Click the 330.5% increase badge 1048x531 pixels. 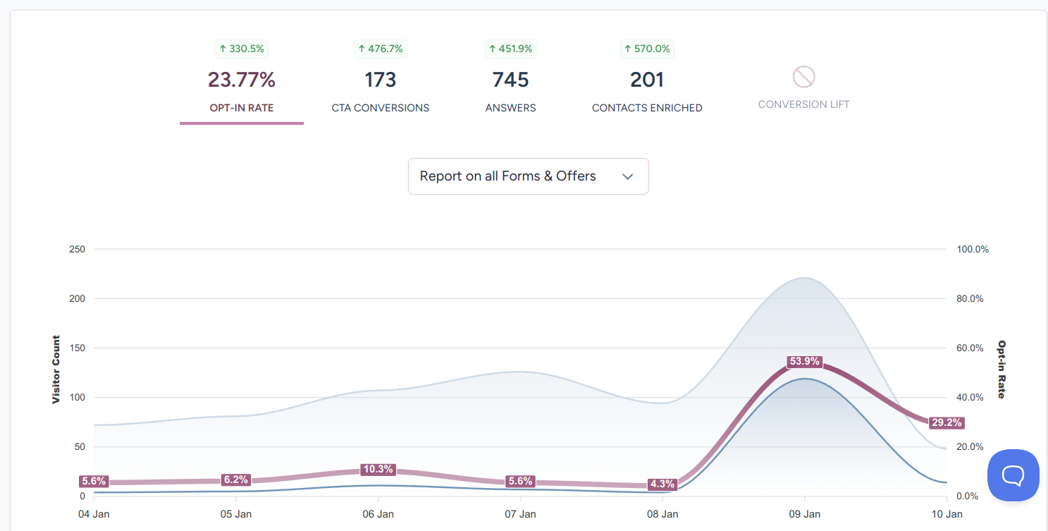tap(242, 49)
